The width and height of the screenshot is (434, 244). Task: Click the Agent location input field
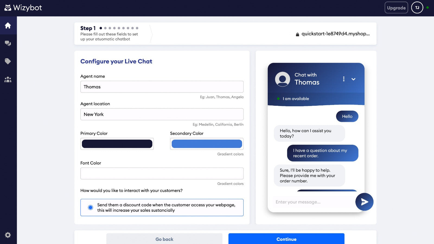[162, 114]
